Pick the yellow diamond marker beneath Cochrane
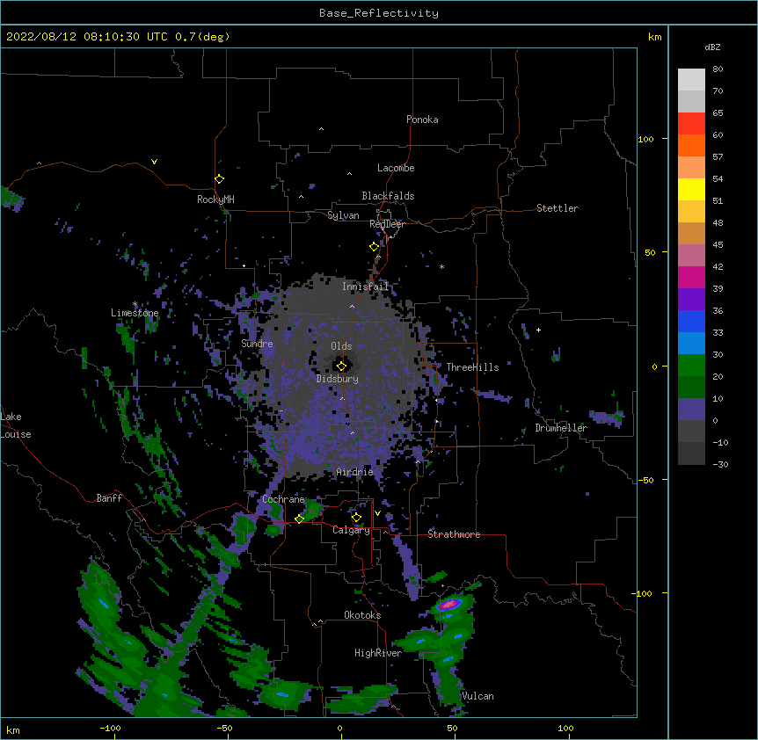 [x=299, y=519]
